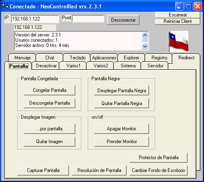Click the Apagar Monitor button
The image size is (204, 182).
[121, 129]
